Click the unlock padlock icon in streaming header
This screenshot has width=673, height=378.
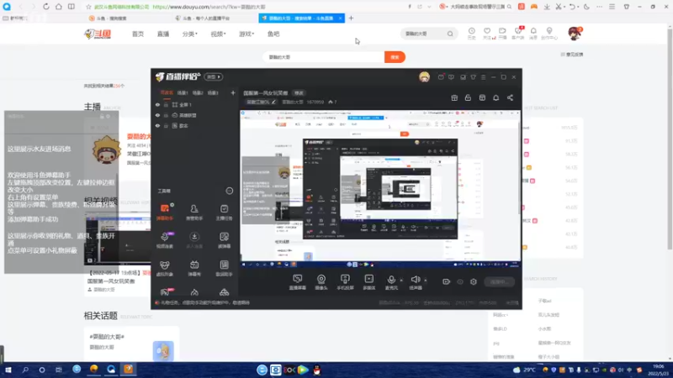point(468,97)
